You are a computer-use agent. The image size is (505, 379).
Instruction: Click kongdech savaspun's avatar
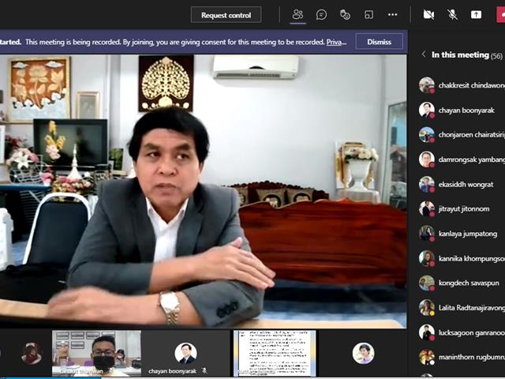coord(427,283)
